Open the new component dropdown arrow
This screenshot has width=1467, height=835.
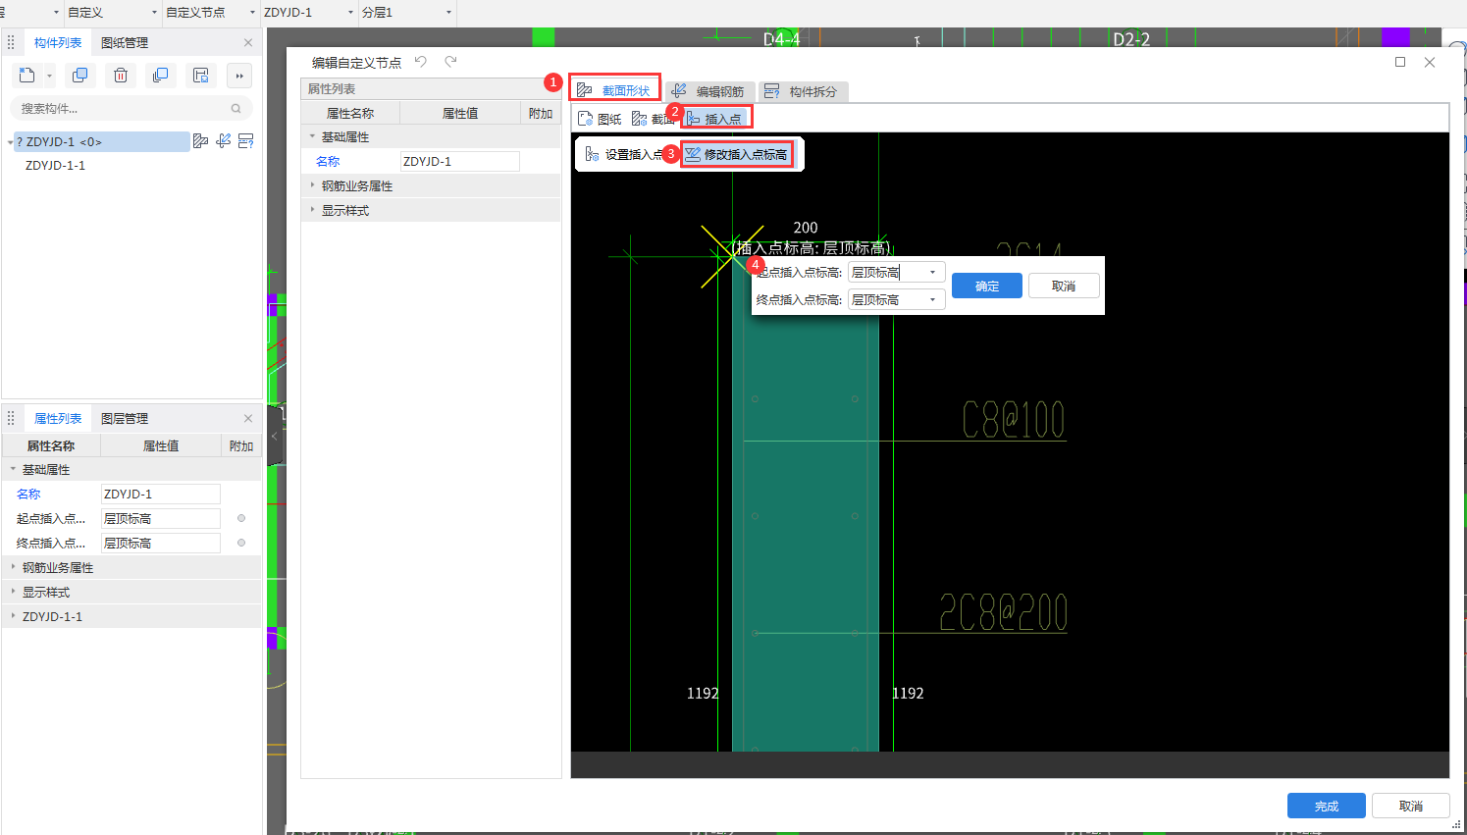point(49,77)
